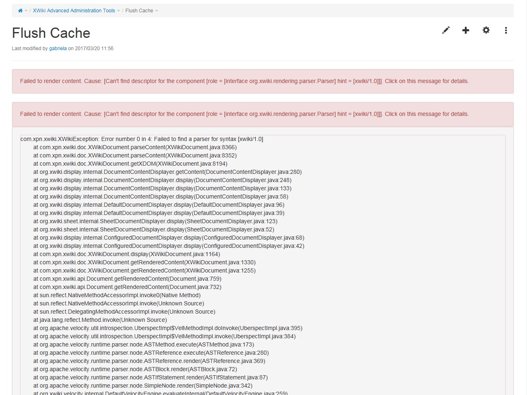Select the NativeMethodAccessorImpl.invoke0 Native Method line
527x395 pixels.
point(117,295)
